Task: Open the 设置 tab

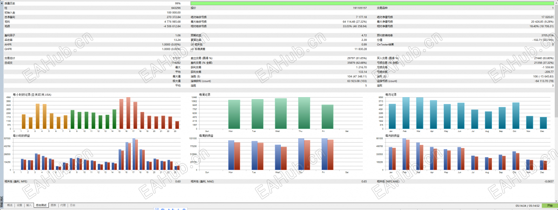Action: point(19,205)
